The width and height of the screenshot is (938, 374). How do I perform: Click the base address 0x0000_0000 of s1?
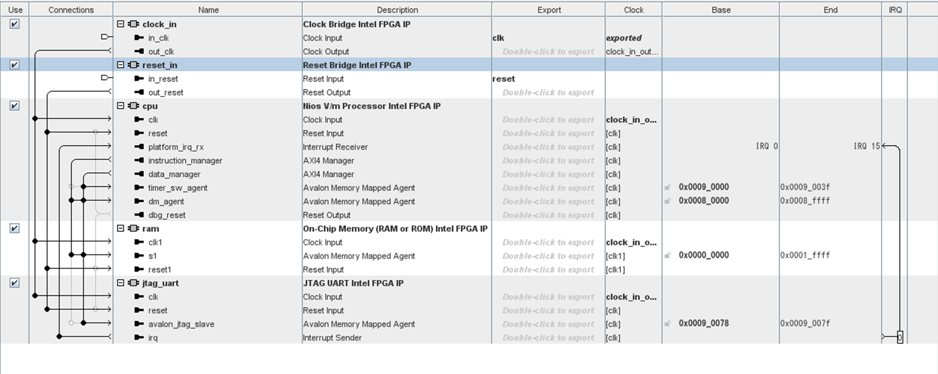(x=703, y=256)
